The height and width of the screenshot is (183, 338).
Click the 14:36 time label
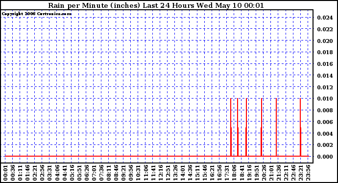190,173
